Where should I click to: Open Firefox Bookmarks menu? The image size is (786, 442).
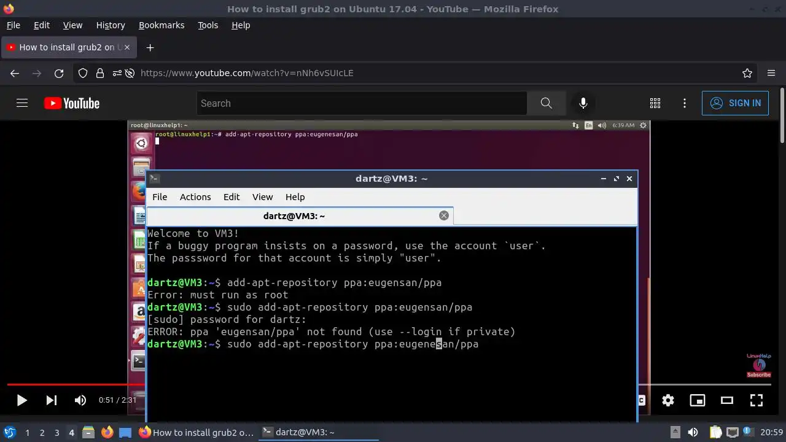coord(161,25)
